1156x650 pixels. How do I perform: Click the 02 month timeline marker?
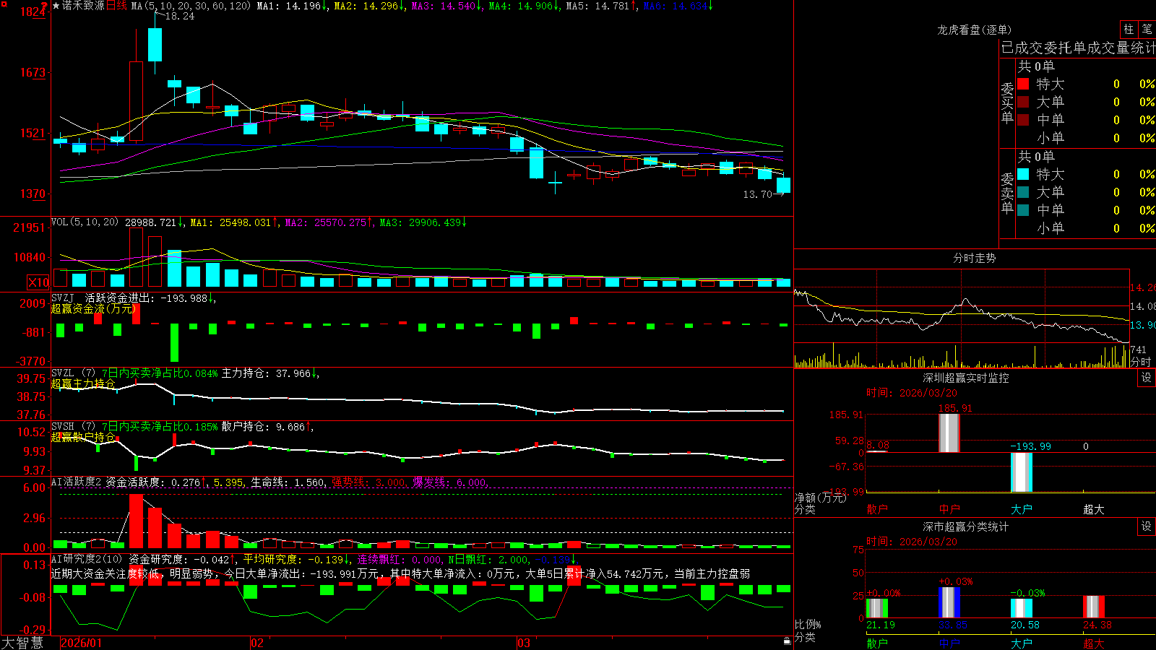click(257, 643)
